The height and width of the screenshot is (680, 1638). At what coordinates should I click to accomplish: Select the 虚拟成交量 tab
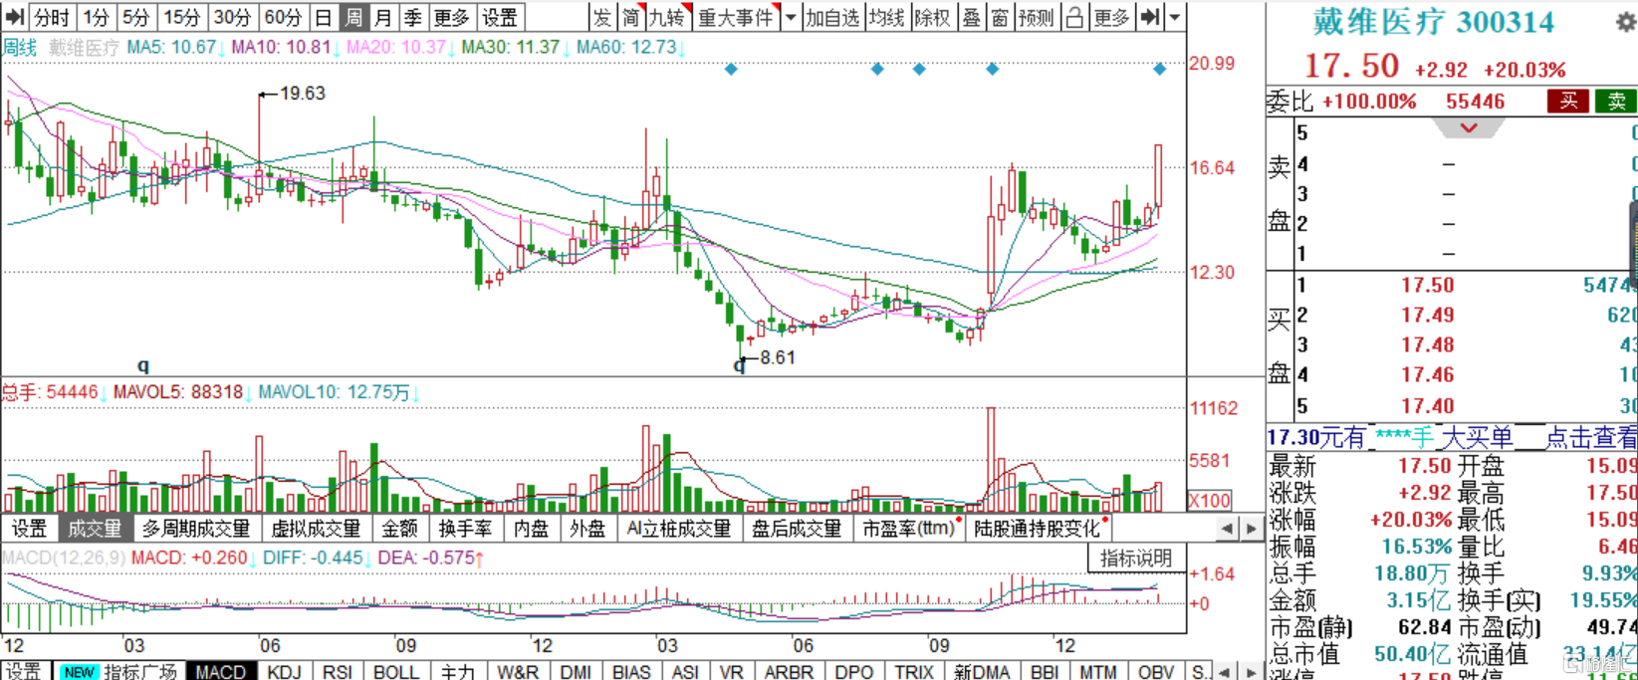[316, 528]
